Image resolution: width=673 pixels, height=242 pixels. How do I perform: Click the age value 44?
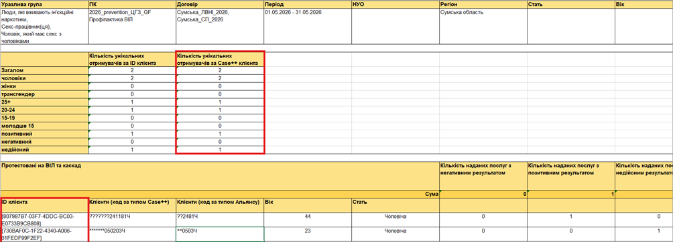tap(308, 220)
